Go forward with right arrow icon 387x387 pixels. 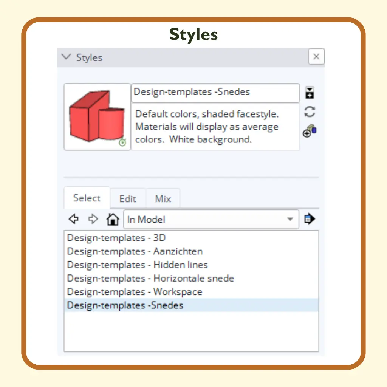pos(93,219)
